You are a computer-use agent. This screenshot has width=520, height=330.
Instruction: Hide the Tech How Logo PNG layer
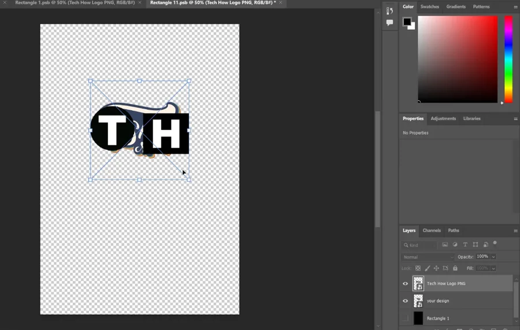(405, 284)
